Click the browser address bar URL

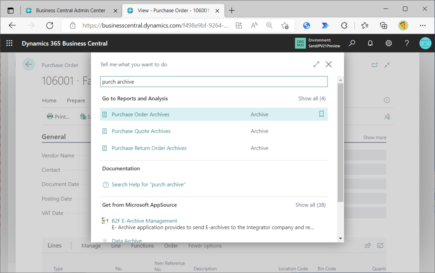(155, 25)
